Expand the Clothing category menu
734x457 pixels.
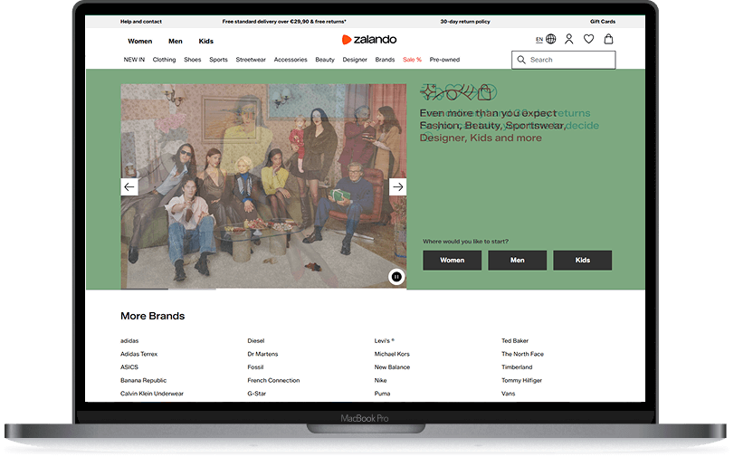coord(164,60)
